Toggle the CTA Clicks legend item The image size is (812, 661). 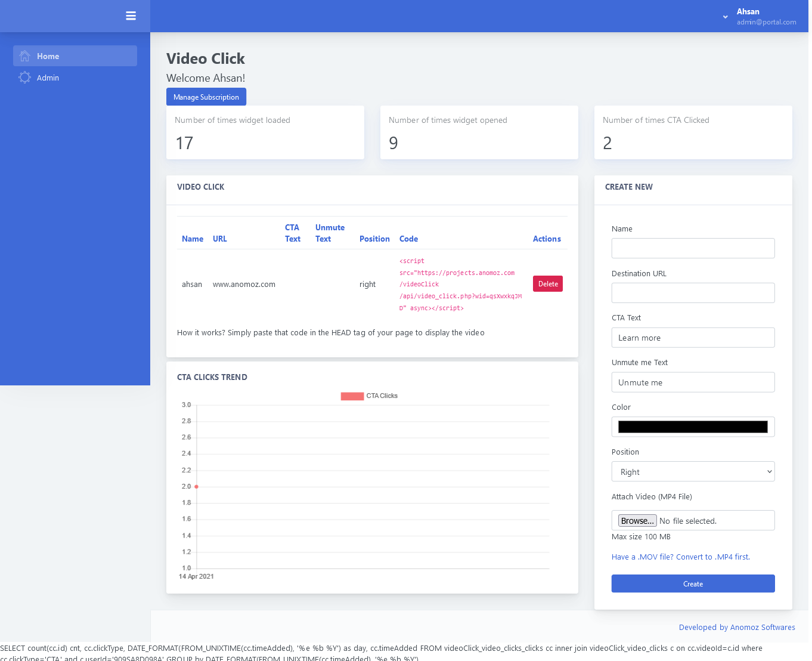pos(369,396)
